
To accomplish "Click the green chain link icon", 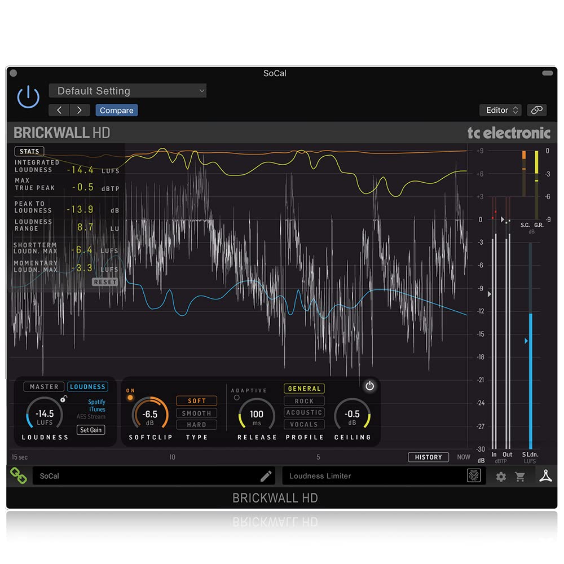I will (x=19, y=475).
